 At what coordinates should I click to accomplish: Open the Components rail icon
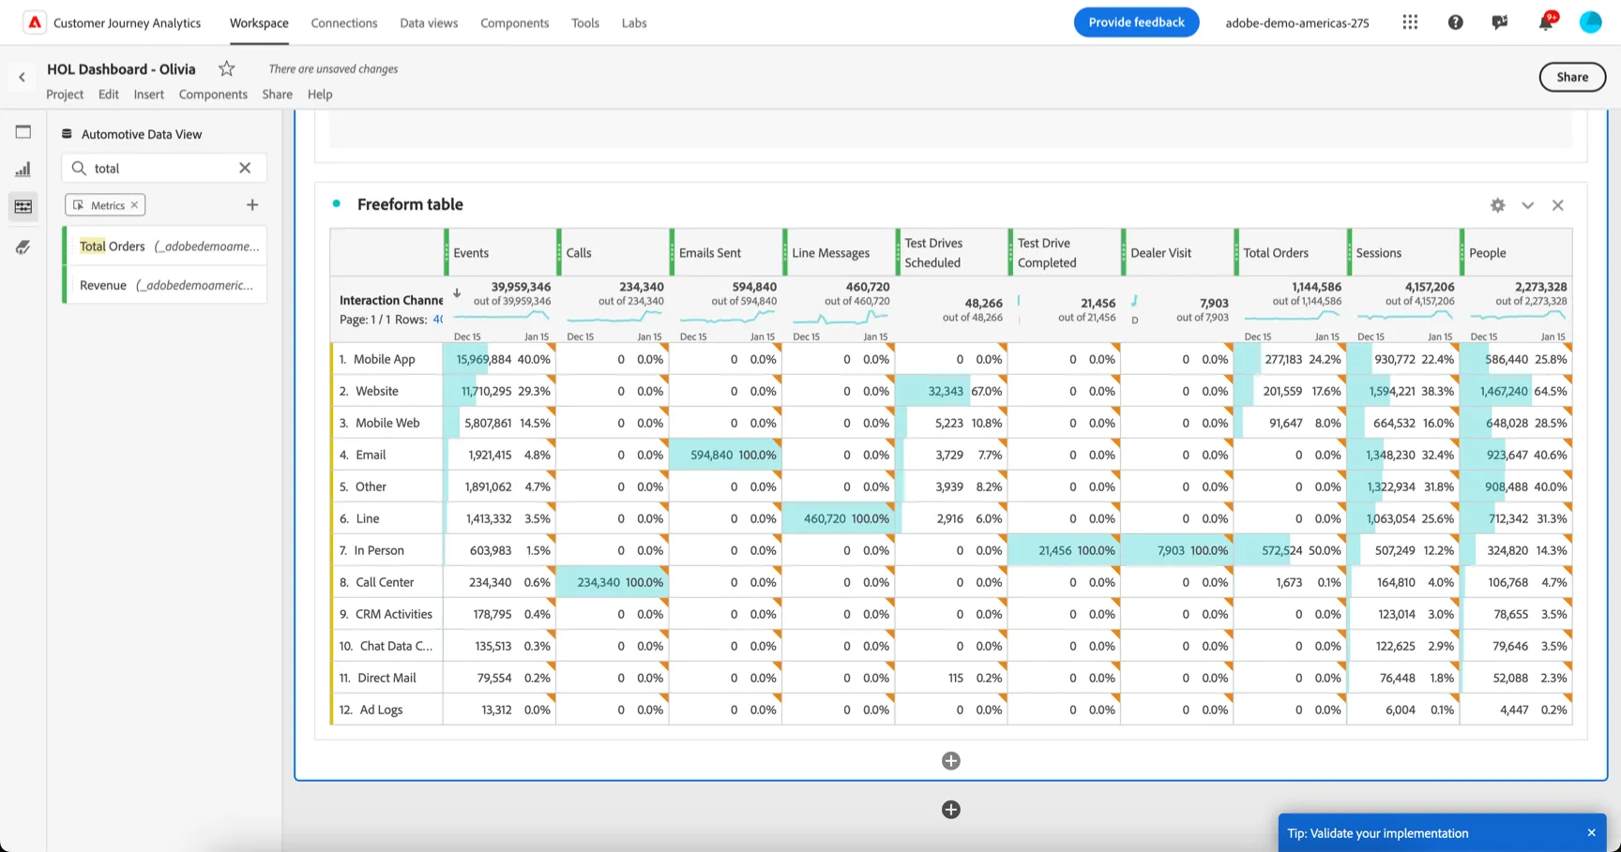click(23, 206)
